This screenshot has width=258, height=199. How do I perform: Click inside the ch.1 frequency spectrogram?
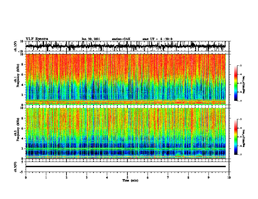tap(126, 79)
